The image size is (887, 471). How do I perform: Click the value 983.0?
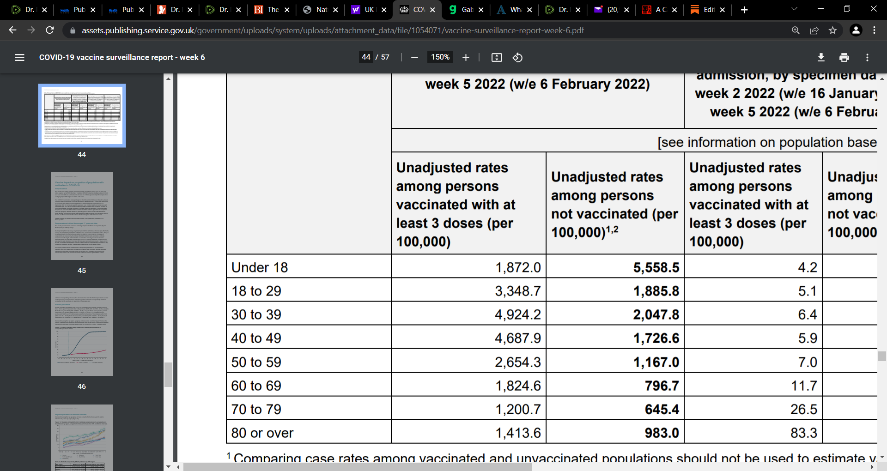[x=662, y=433]
